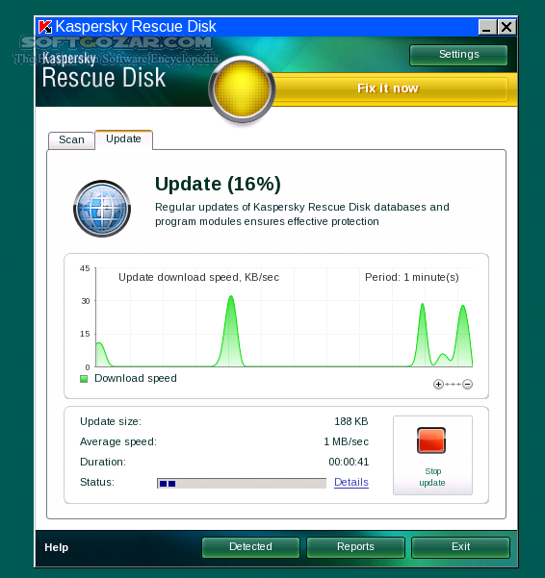Zoom out graph with minus icon
This screenshot has height=578, width=545.
tap(468, 384)
